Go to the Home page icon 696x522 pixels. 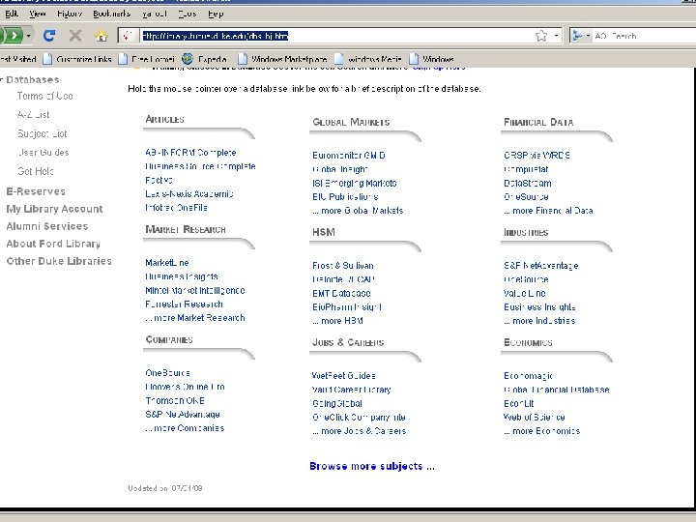(101, 36)
